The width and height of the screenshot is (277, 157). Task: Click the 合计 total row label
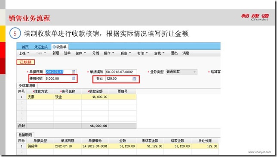[x=22, y=126]
